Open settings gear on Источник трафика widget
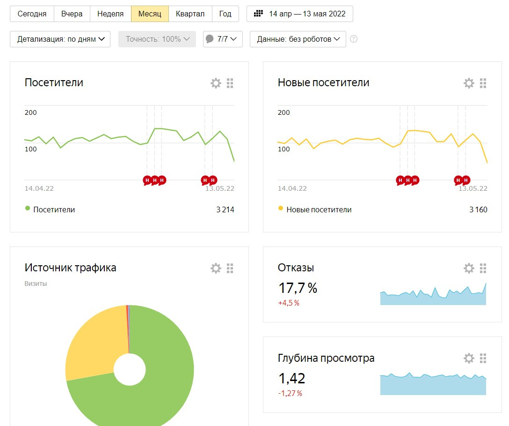Image resolution: width=509 pixels, height=426 pixels. coord(216,268)
